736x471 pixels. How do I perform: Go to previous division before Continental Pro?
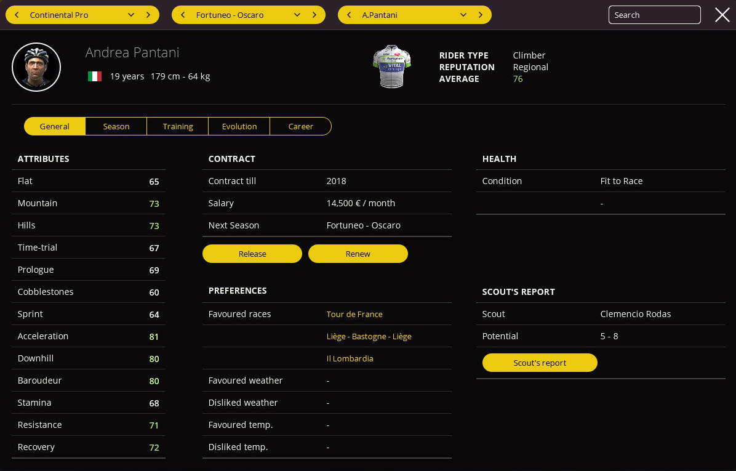click(17, 15)
